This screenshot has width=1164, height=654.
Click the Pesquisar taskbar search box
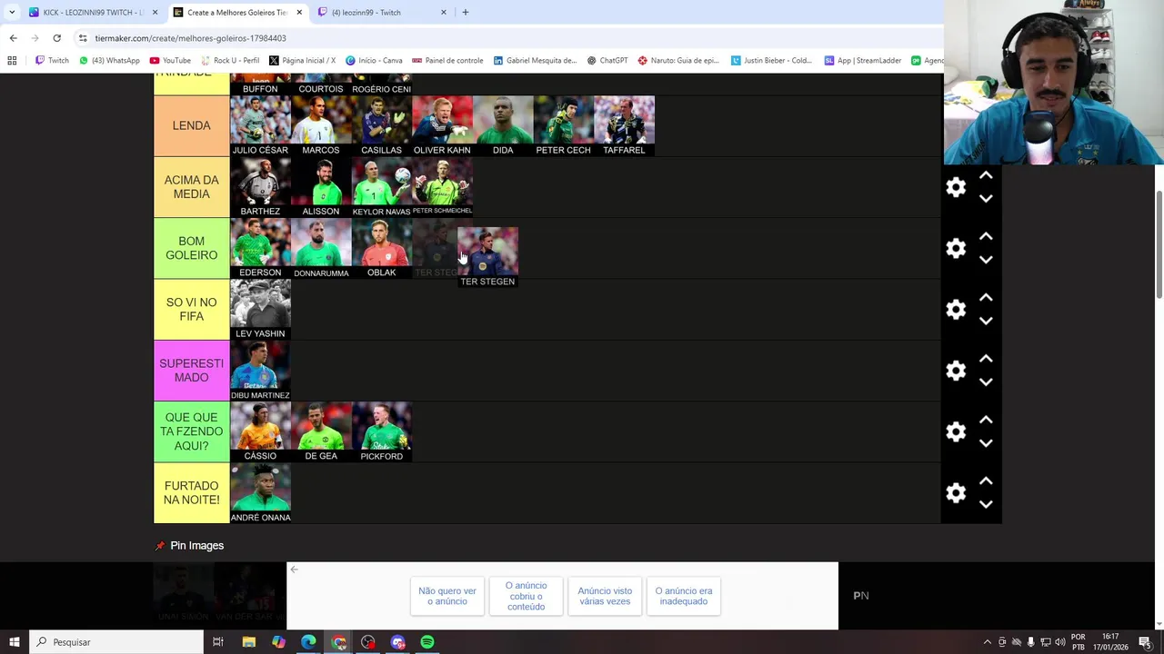click(116, 642)
